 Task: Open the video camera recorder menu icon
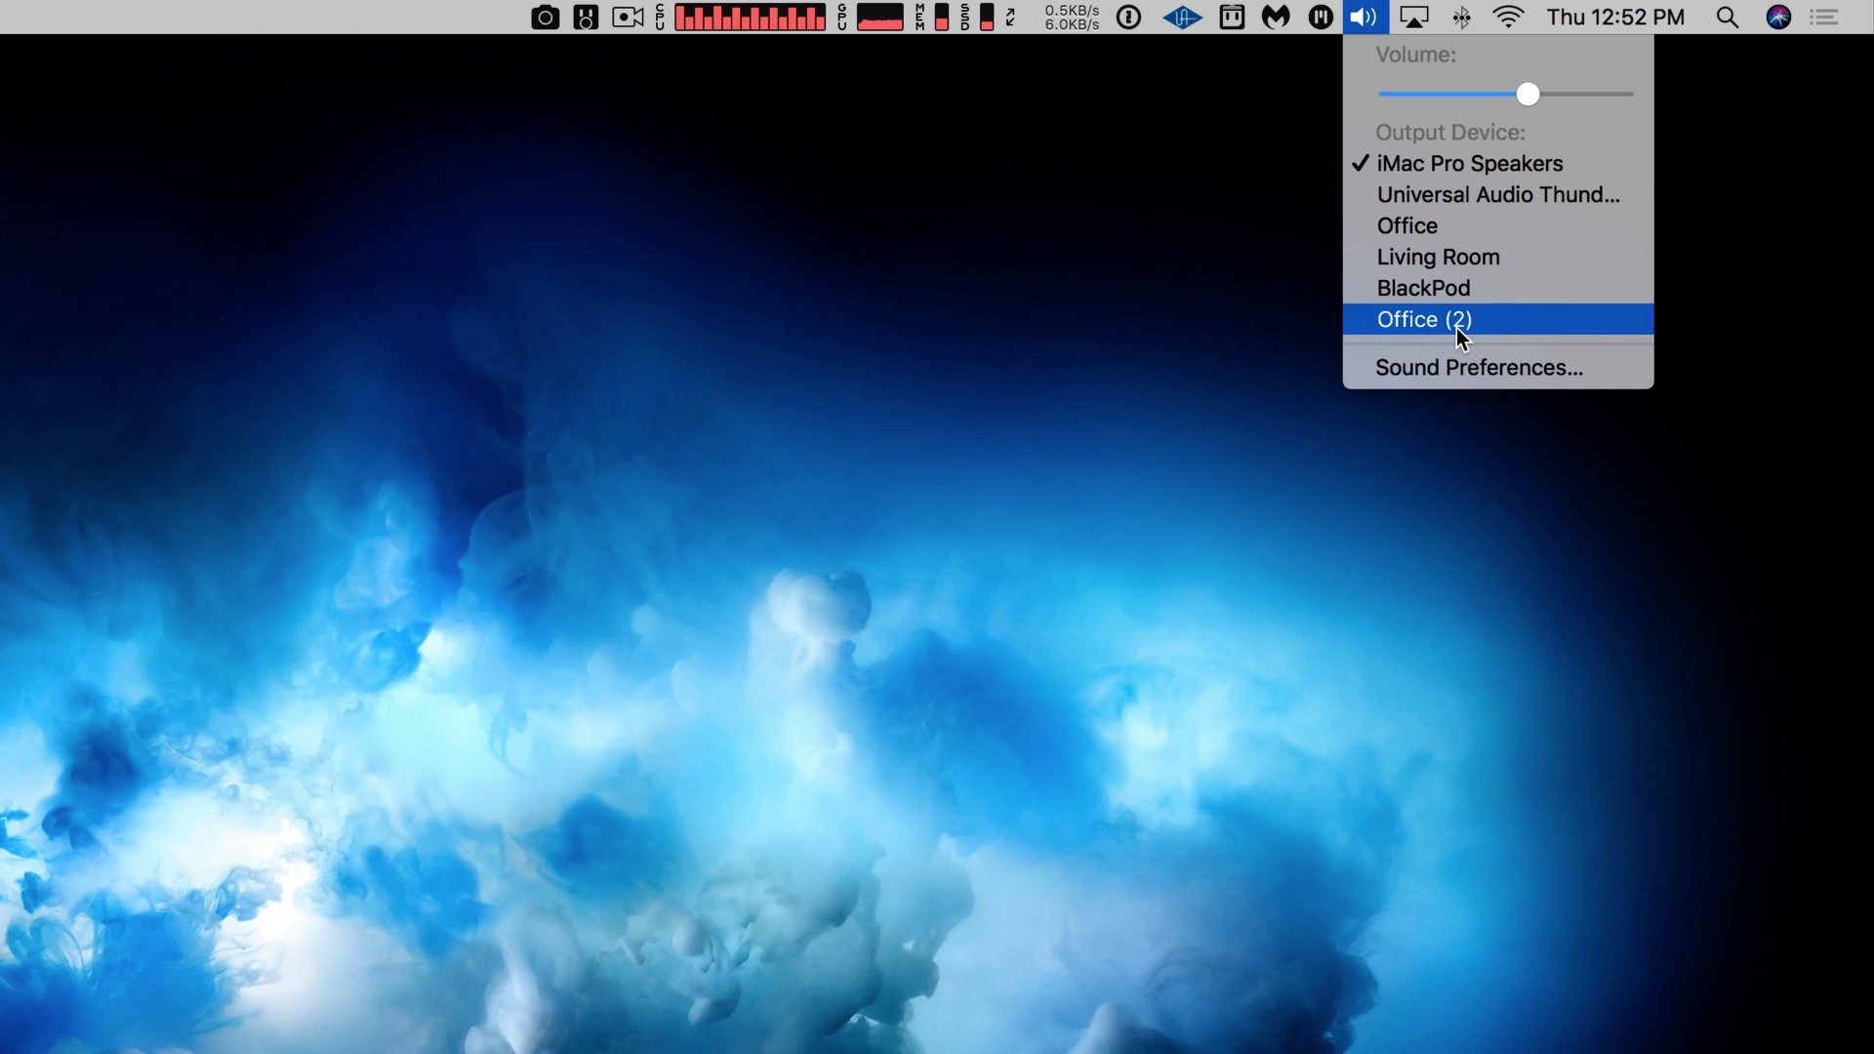click(628, 18)
